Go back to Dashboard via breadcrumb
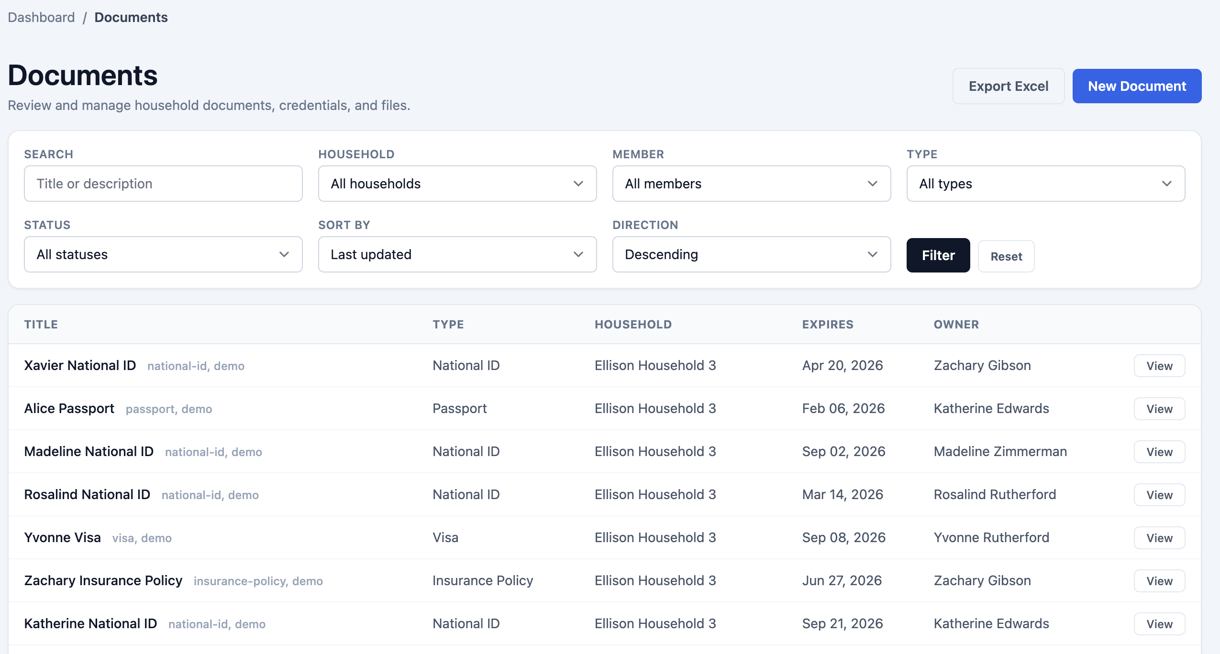The image size is (1220, 654). click(41, 17)
